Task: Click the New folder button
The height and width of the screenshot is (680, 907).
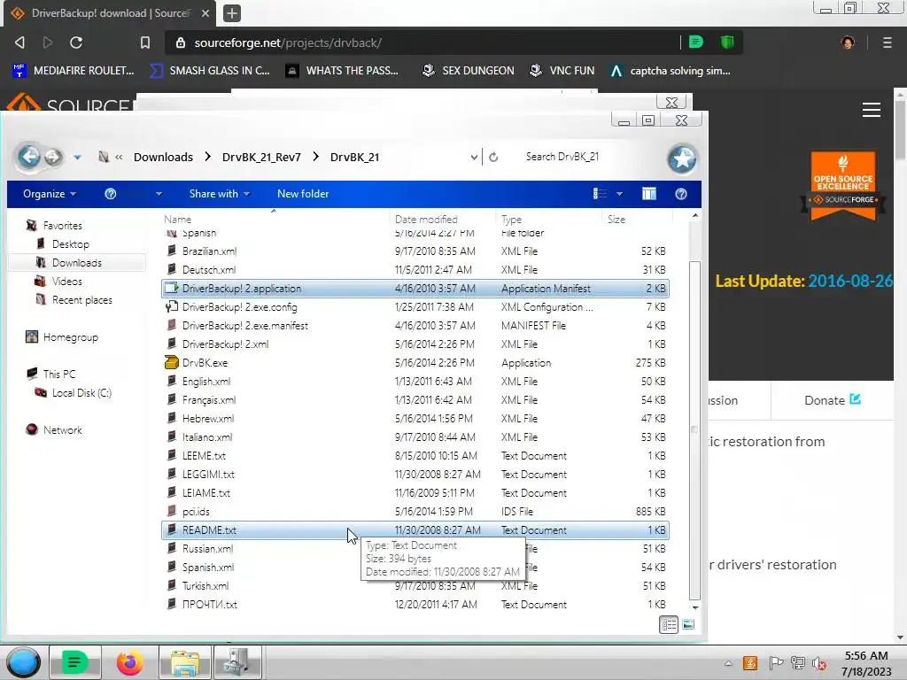Action: point(303,194)
